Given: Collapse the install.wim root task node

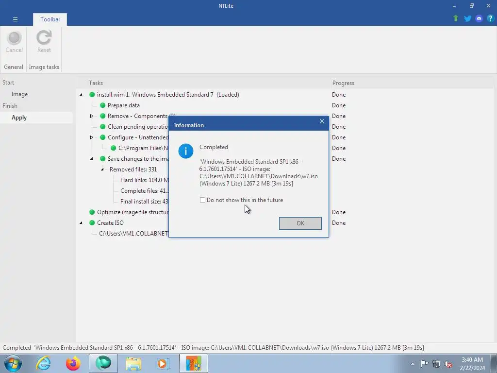Looking at the screenshot, I should pos(81,95).
